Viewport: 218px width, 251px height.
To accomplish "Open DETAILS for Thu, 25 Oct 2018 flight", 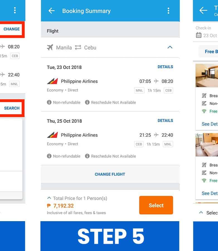I will click(x=165, y=121).
